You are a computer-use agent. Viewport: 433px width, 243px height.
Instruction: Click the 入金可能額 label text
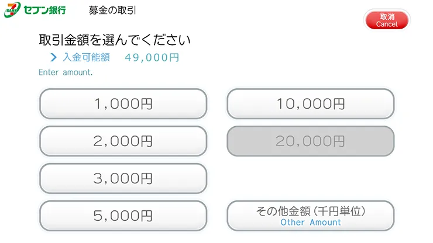pyautogui.click(x=86, y=57)
